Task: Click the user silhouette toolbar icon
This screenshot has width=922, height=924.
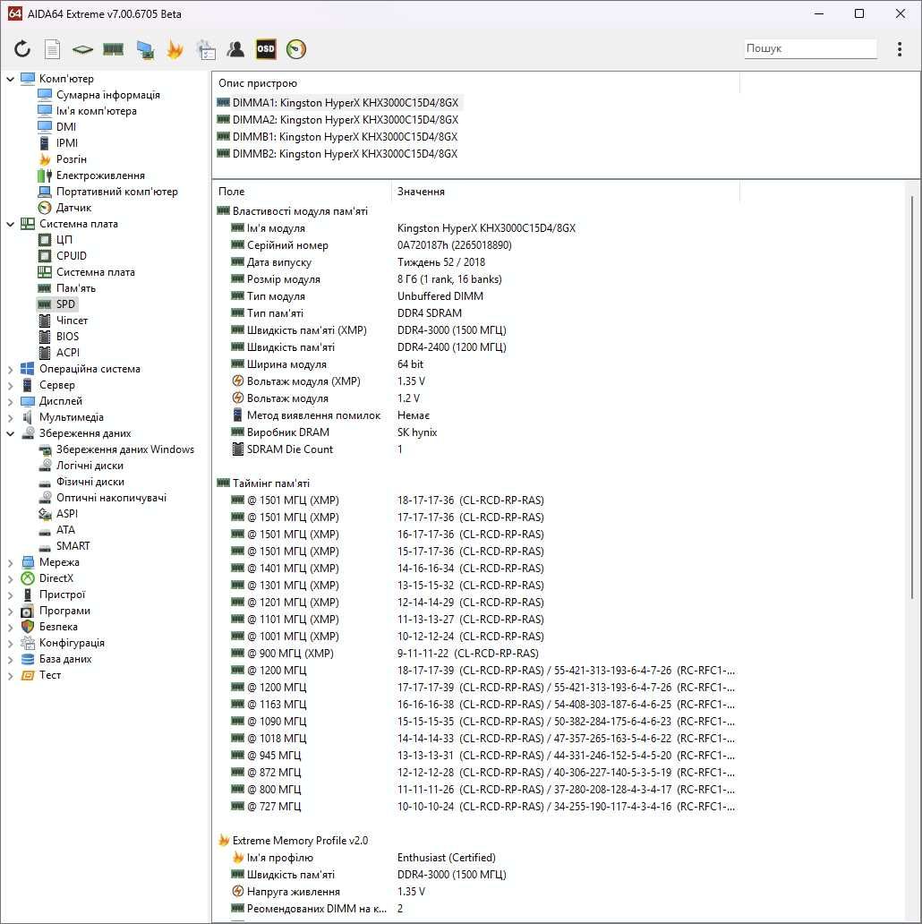Action: (235, 49)
